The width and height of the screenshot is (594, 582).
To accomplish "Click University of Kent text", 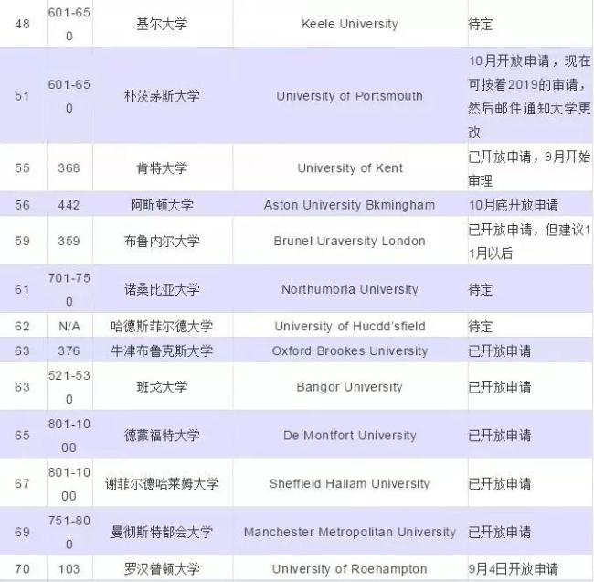I will [x=350, y=167].
